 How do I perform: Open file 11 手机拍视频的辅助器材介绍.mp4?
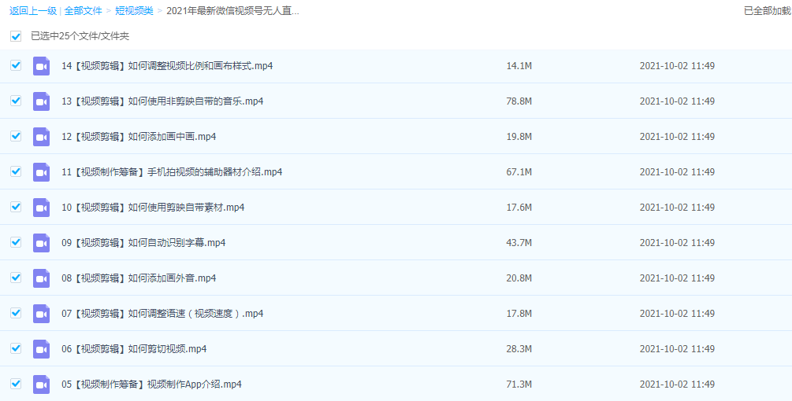click(x=172, y=172)
